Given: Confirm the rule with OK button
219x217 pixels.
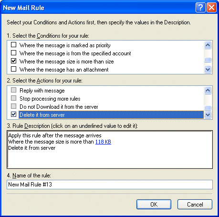Looking at the screenshot, I should click(154, 205).
